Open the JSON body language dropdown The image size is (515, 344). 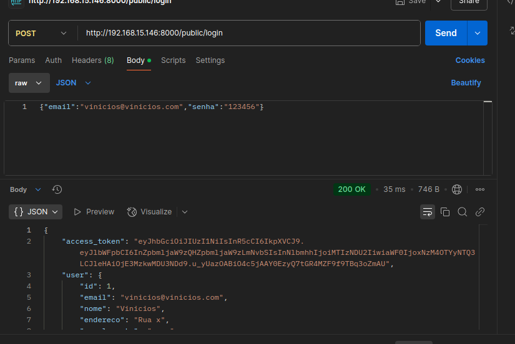tap(73, 83)
